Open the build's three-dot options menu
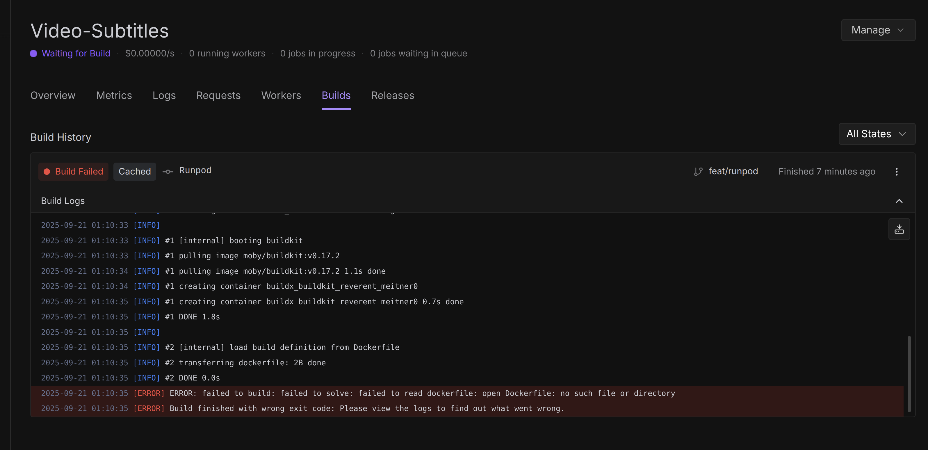Screen dimensions: 928x450 coord(896,172)
